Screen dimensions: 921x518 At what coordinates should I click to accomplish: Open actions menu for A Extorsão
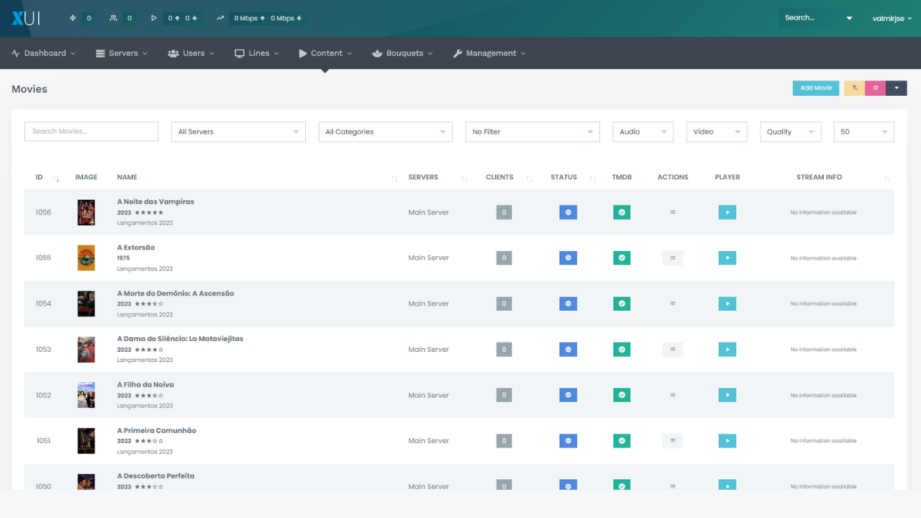pyautogui.click(x=673, y=258)
